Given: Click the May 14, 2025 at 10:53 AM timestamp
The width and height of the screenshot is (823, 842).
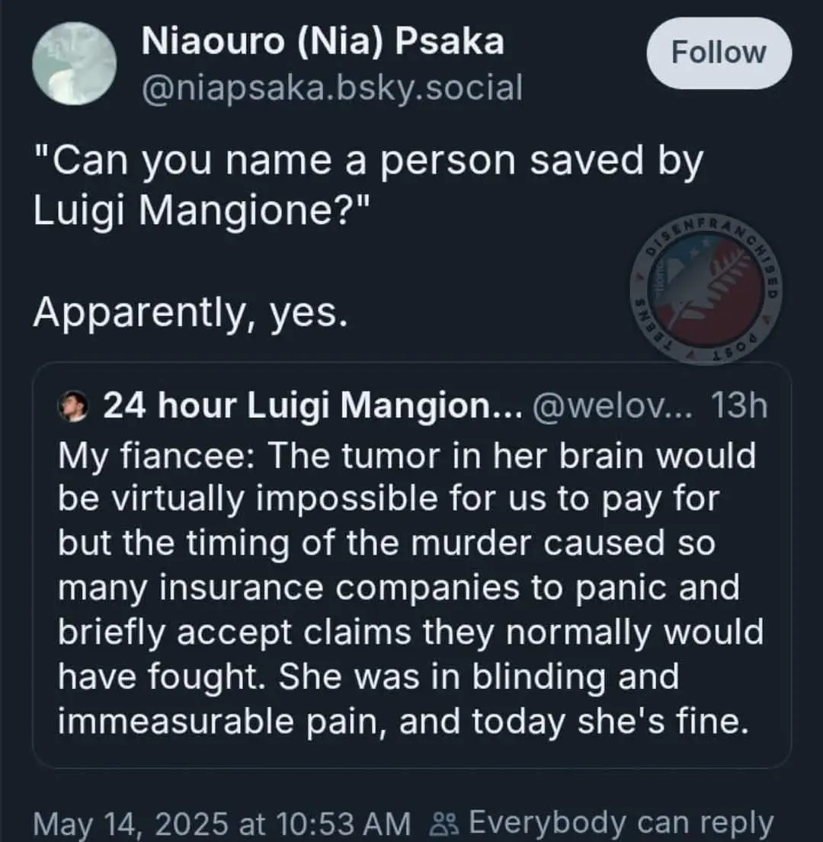Looking at the screenshot, I should [222, 824].
